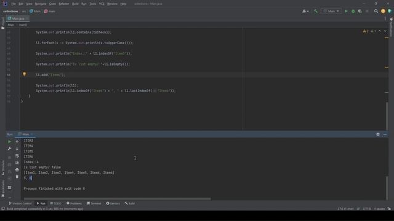Click the wrench icon in Run panel
394x221 pixels.
[9, 149]
